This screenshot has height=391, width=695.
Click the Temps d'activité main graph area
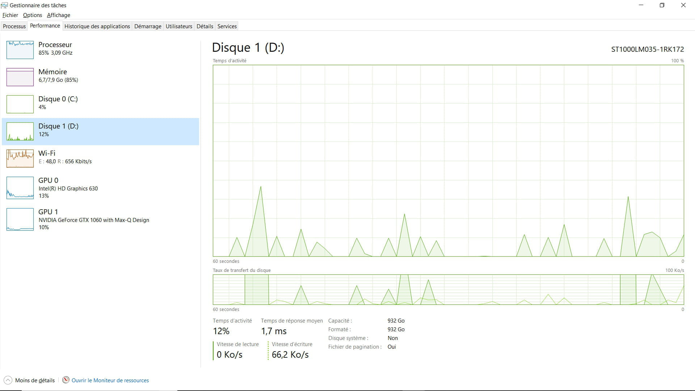tap(448, 161)
